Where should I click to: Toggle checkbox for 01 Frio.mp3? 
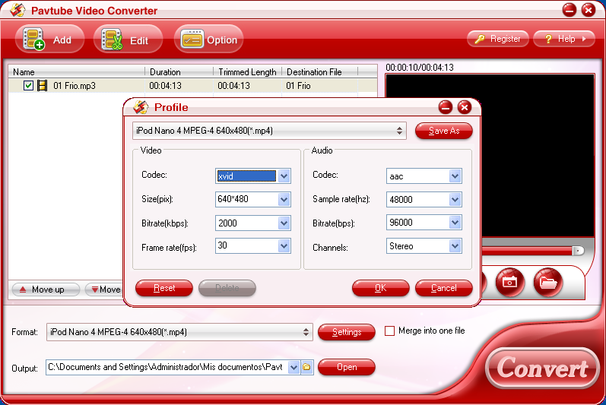click(x=28, y=85)
